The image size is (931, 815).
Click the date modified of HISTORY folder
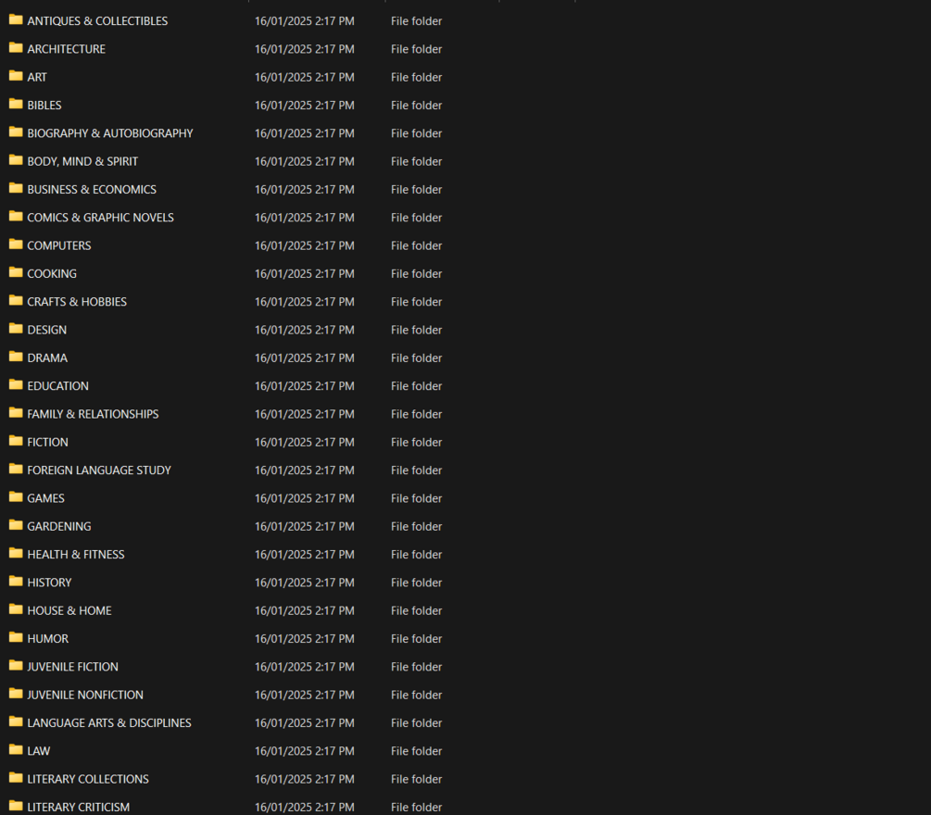(x=304, y=583)
